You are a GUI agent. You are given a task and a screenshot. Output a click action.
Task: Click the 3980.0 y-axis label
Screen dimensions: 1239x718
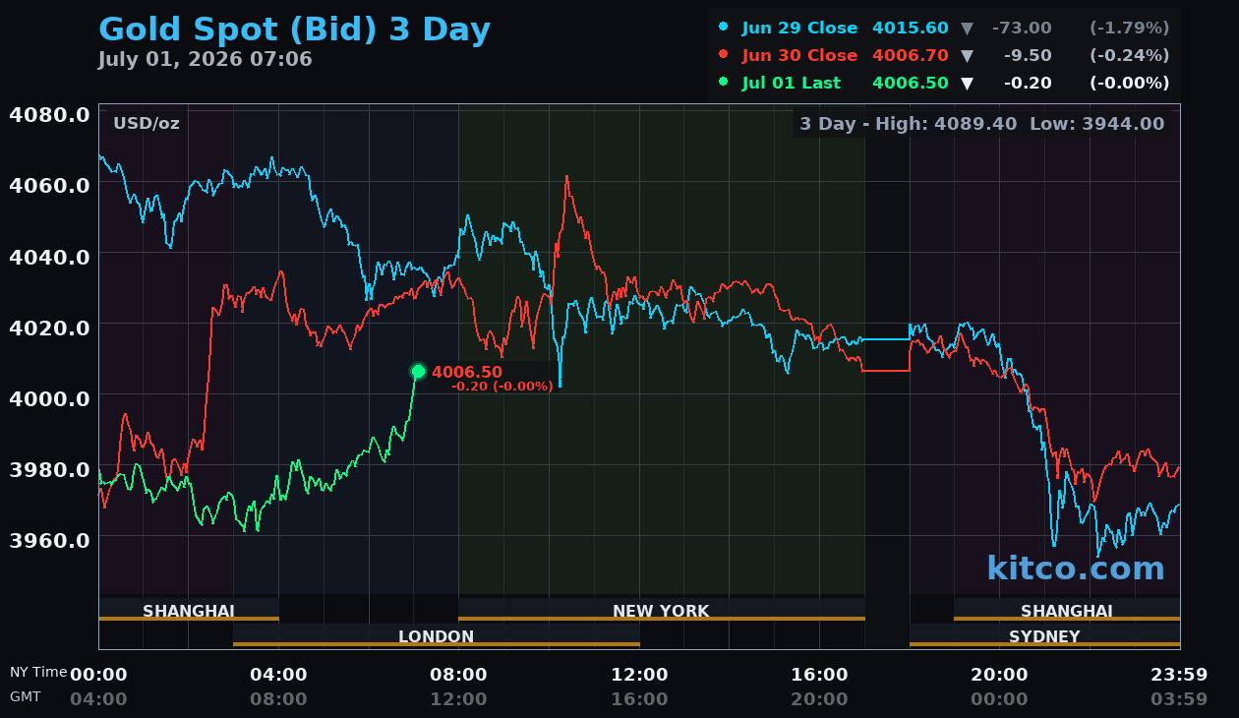tap(50, 469)
